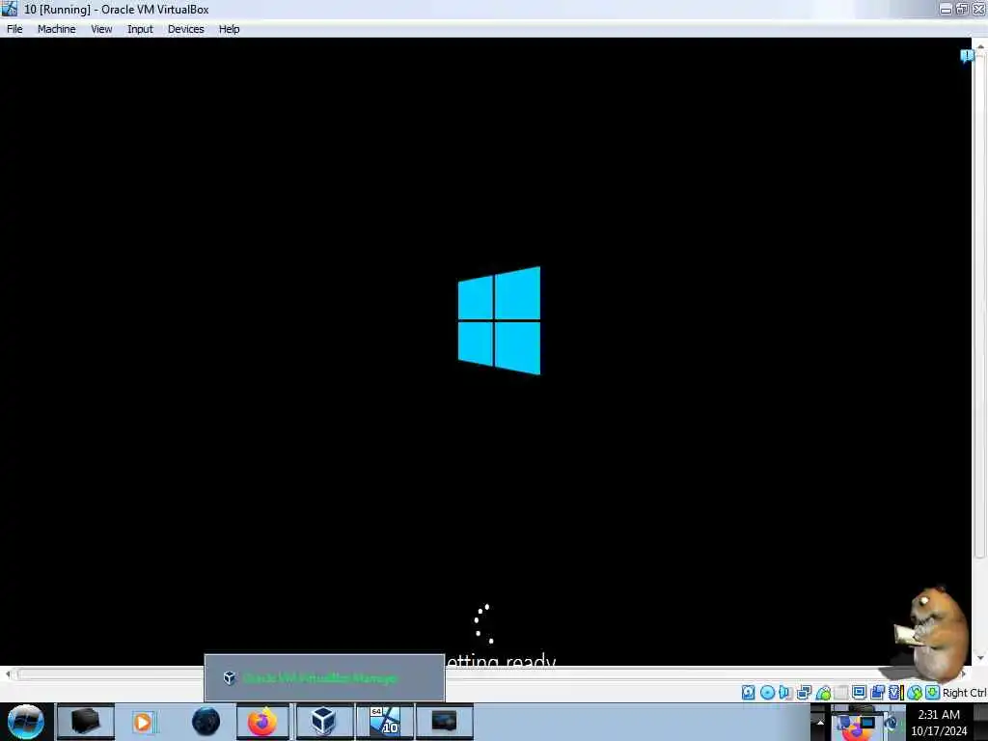
Task: Switch to the Windows 10 VM taskbar button
Action: (384, 722)
